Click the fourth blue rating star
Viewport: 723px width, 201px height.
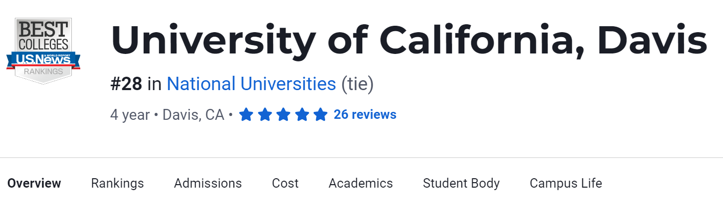pyautogui.click(x=302, y=115)
